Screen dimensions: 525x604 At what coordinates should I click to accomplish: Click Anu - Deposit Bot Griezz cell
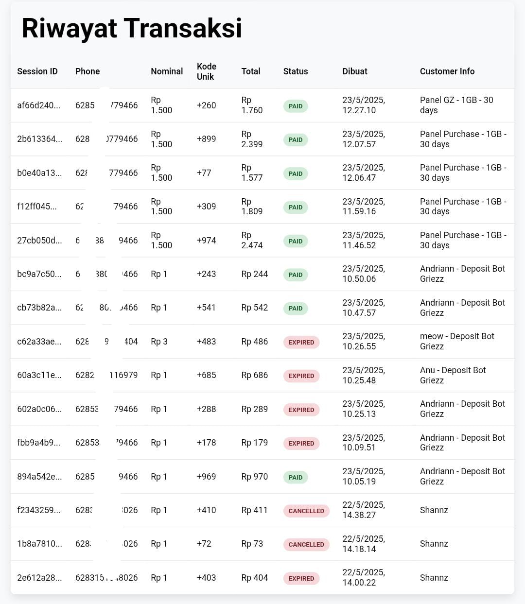coord(453,375)
